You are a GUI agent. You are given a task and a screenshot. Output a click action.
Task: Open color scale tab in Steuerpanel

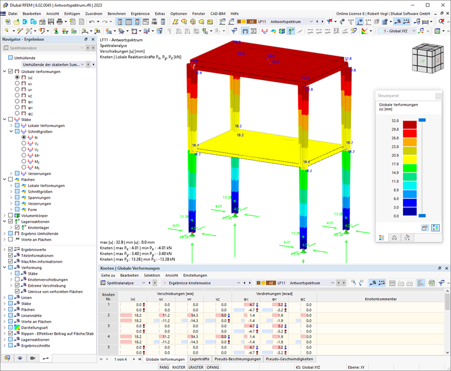point(382,237)
